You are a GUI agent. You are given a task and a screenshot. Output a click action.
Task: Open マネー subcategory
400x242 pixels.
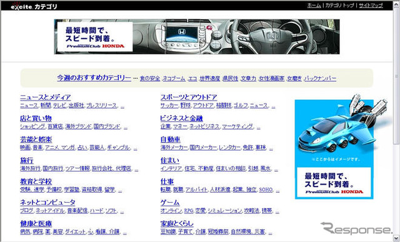(180, 127)
